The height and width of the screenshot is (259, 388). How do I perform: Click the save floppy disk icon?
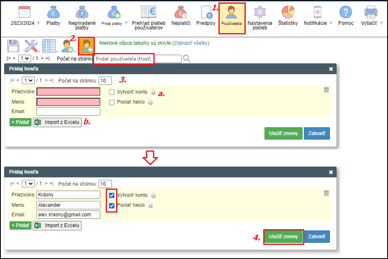coord(13,46)
